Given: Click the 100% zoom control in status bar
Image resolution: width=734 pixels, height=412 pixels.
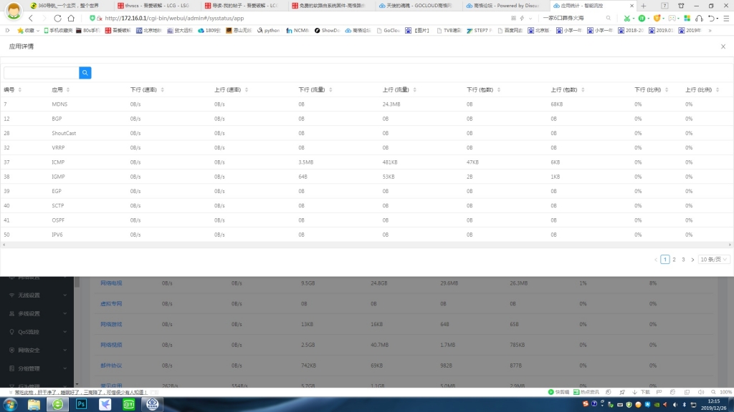Looking at the screenshot, I should click(x=722, y=393).
